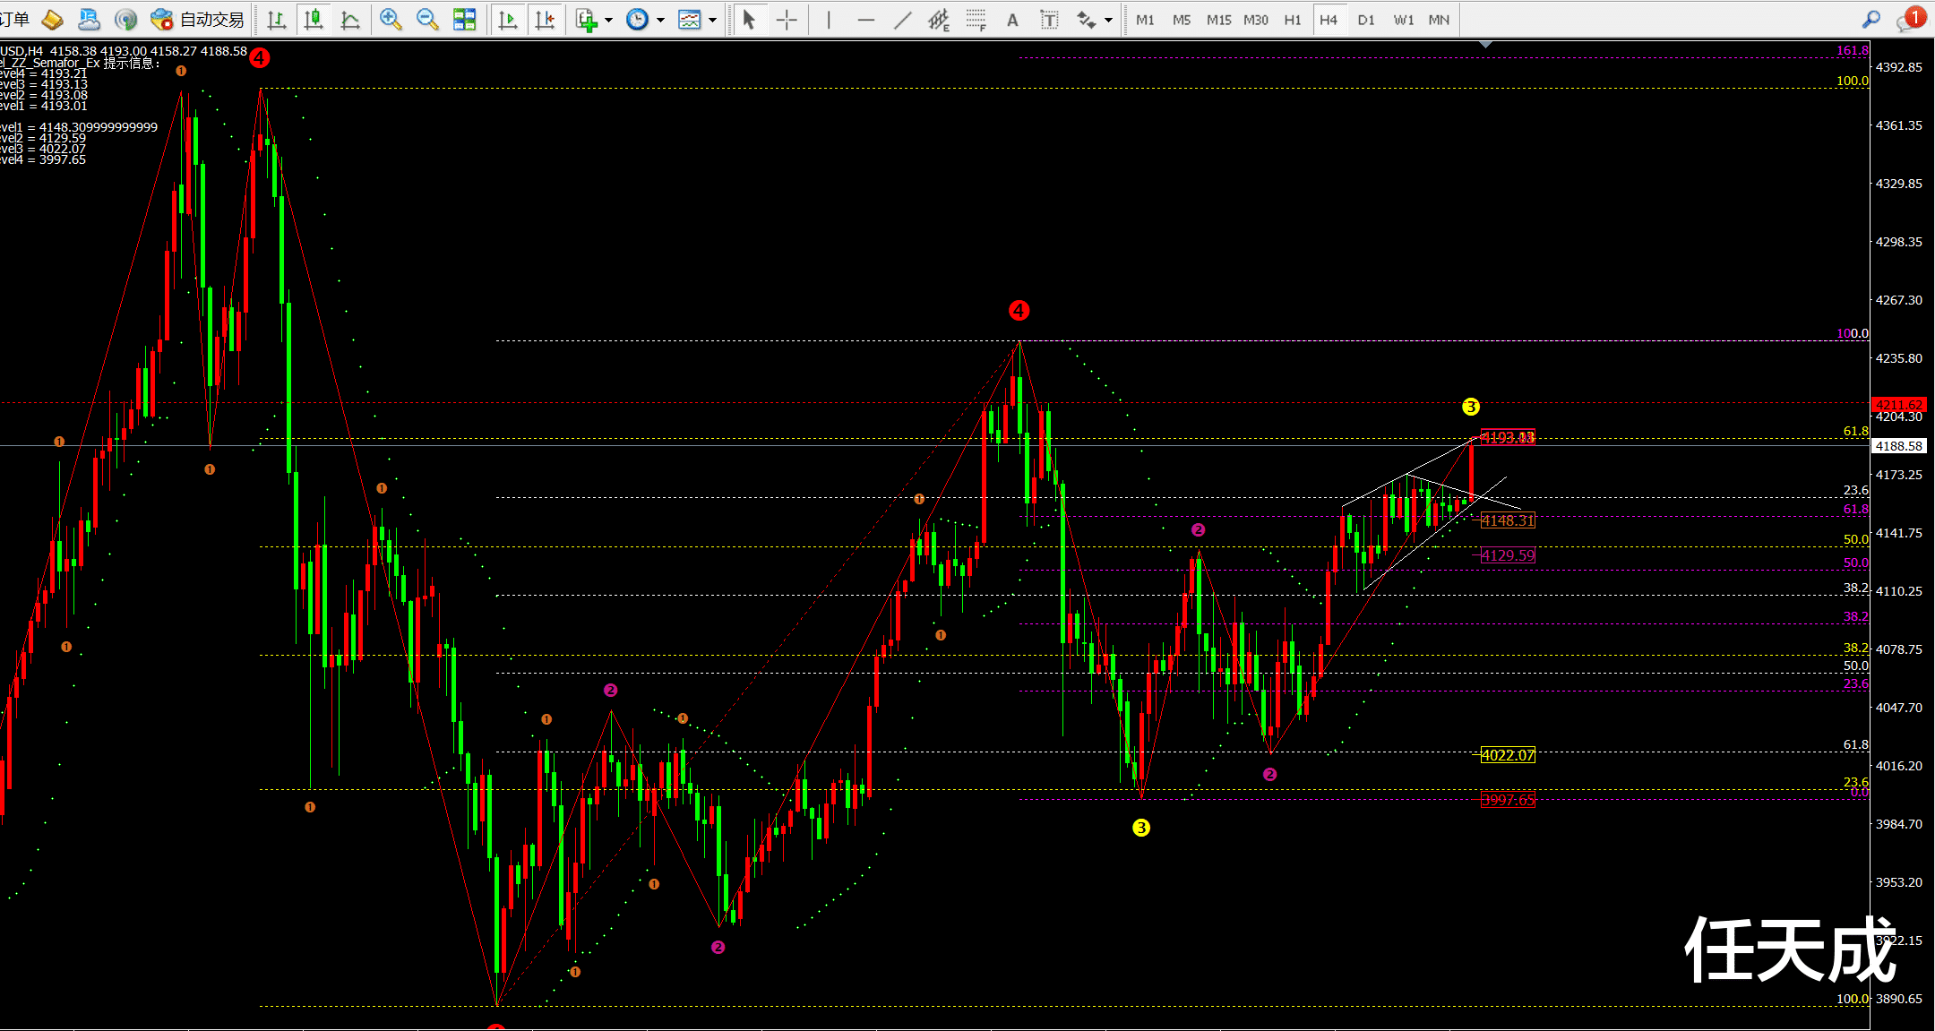Click the 自动交易 auto trading button
This screenshot has height=1031, width=1935.
199,20
